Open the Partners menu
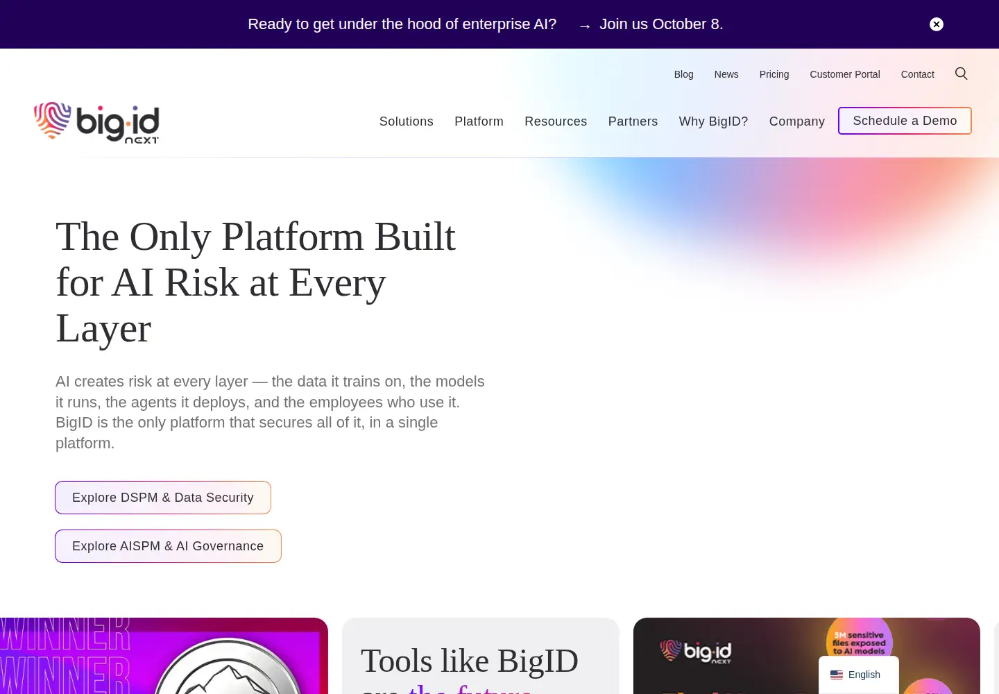The image size is (999, 694). point(633,121)
